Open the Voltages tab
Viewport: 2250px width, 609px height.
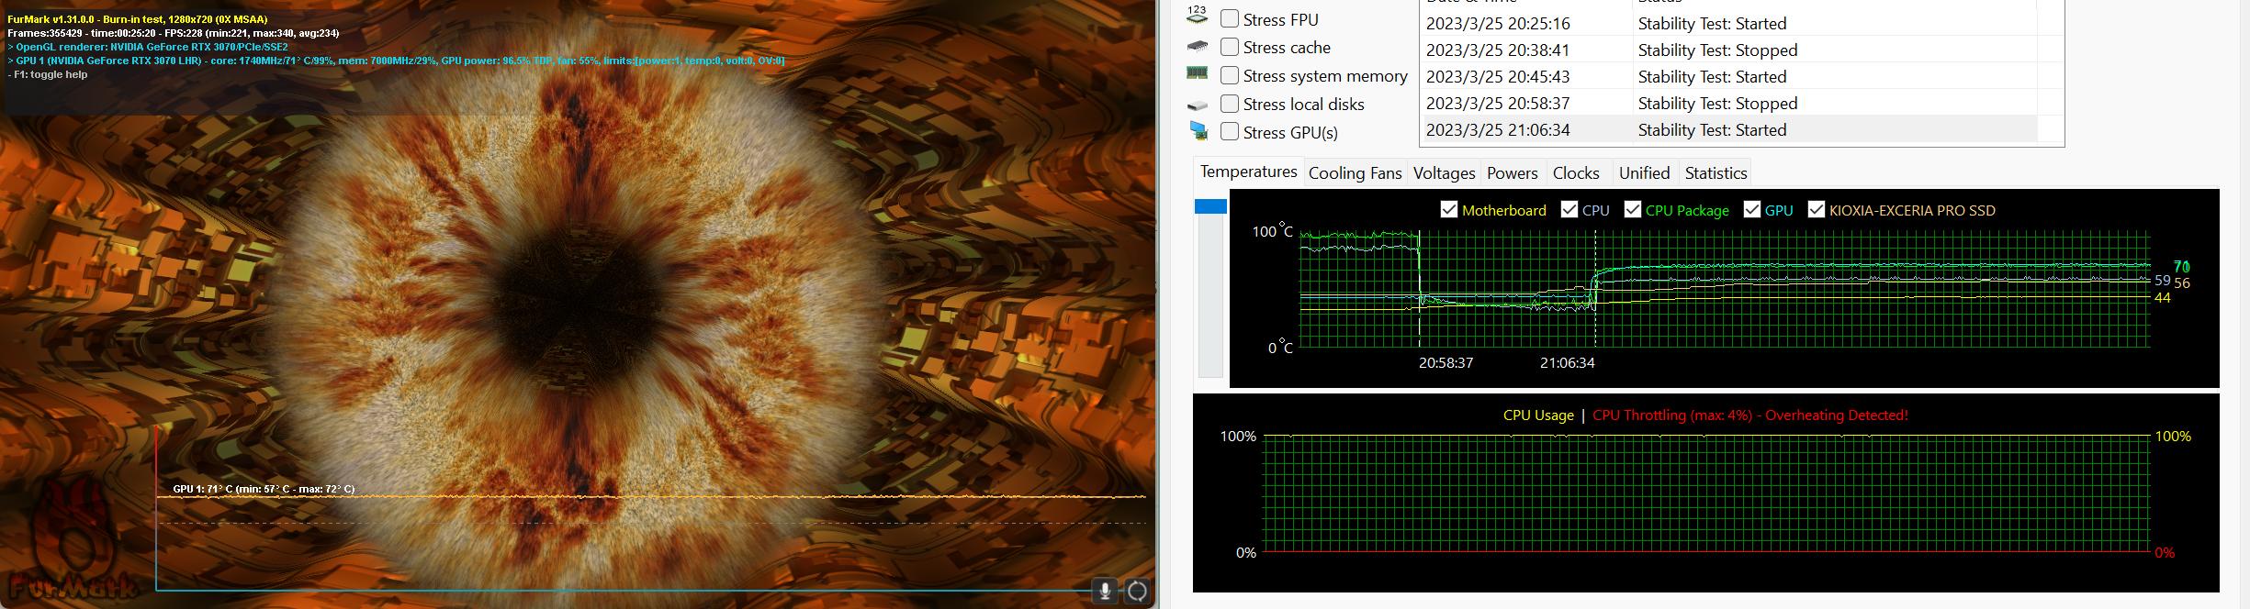(1444, 173)
